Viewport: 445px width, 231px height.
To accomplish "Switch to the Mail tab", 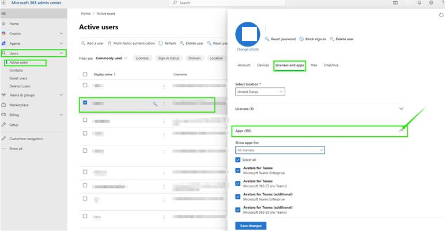I will [314, 65].
